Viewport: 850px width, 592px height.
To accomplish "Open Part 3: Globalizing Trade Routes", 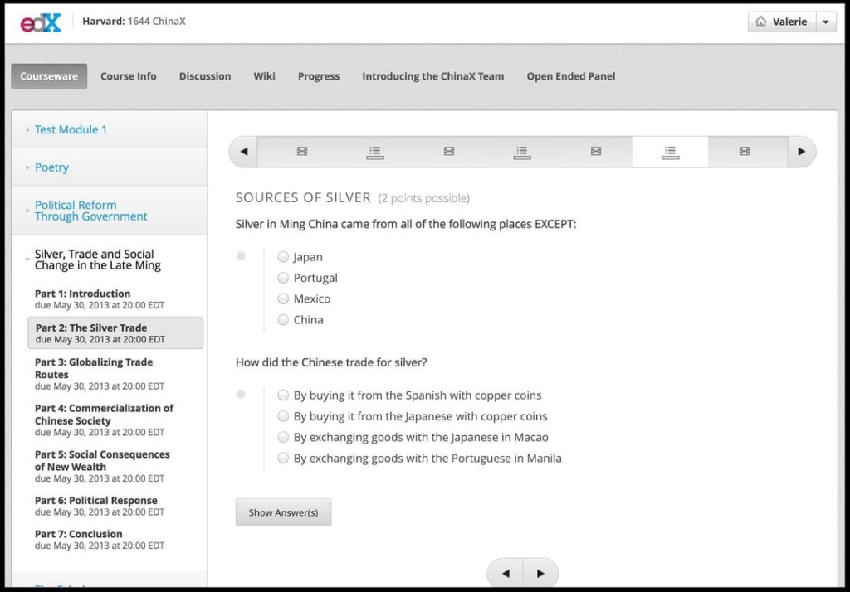I will 94,368.
